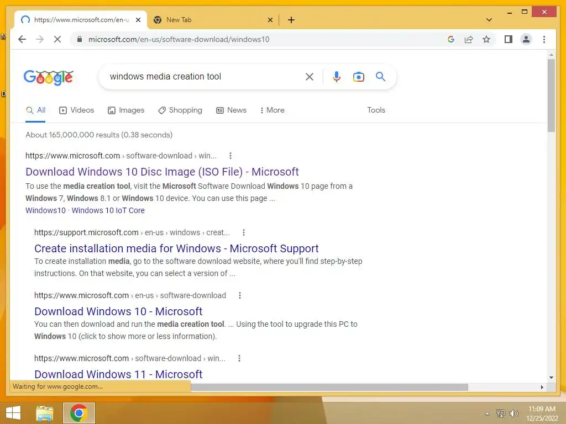This screenshot has height=424, width=566.
Task: Click the vertical scrollbar thumb
Action: [x=551, y=96]
